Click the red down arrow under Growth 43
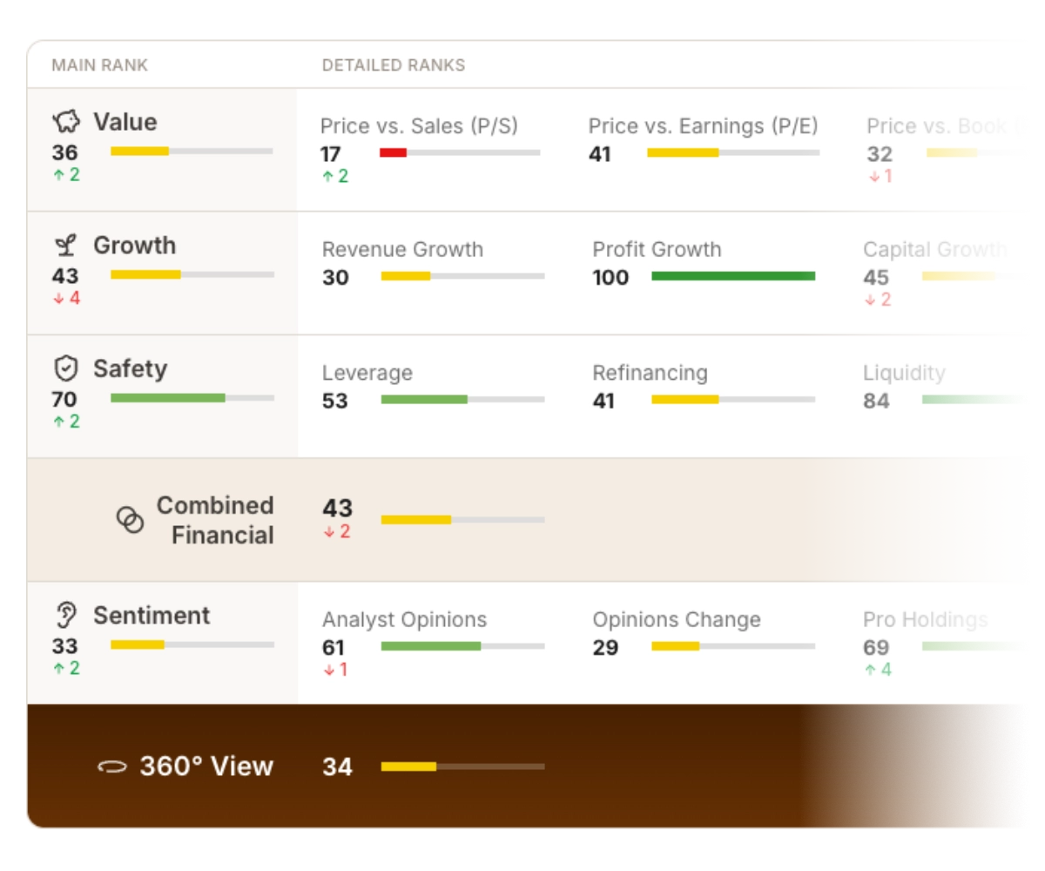Viewport: 1045px width, 871px height. click(57, 298)
